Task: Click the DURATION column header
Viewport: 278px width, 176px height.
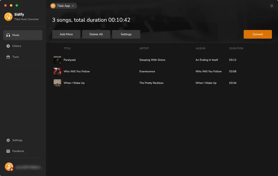Action: coord(236,48)
